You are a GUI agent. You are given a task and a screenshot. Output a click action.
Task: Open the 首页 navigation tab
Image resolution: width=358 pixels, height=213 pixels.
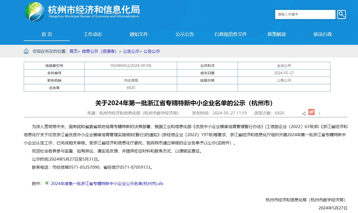(x=47, y=34)
